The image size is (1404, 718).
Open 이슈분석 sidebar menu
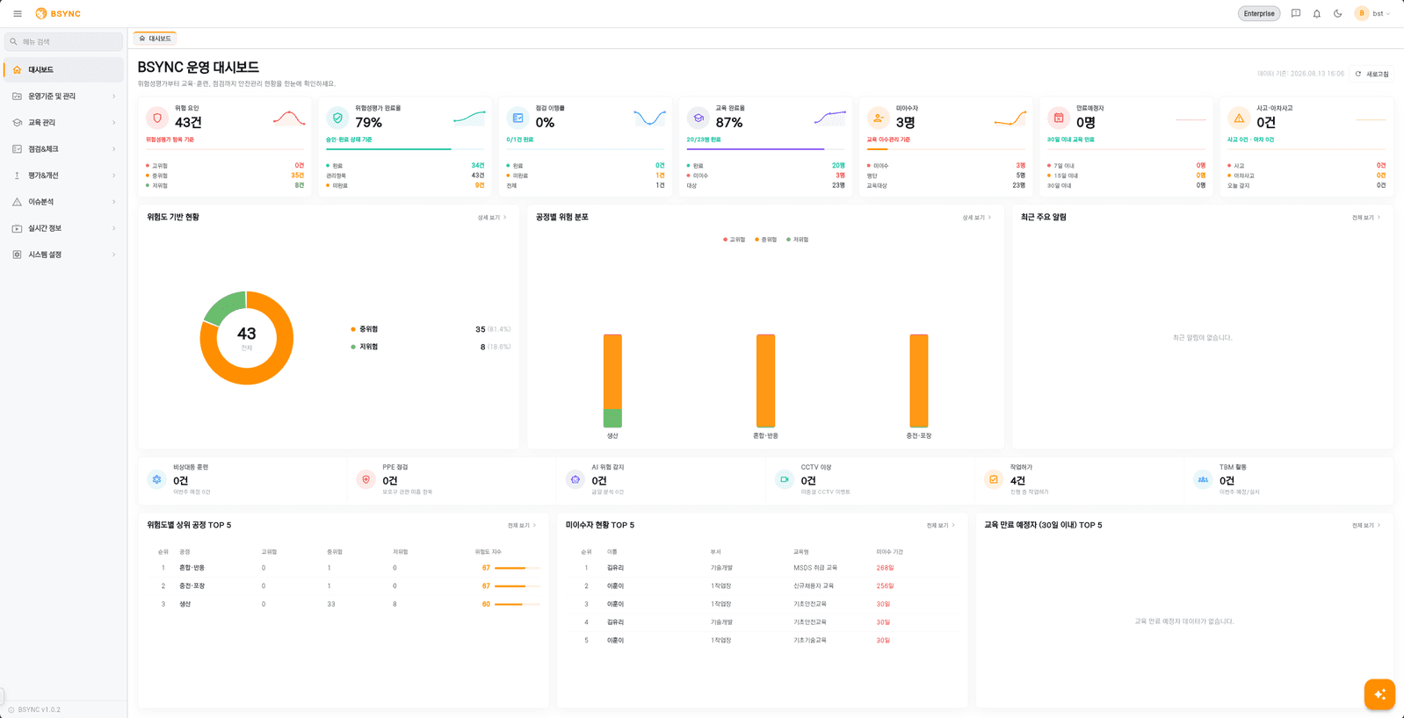64,202
